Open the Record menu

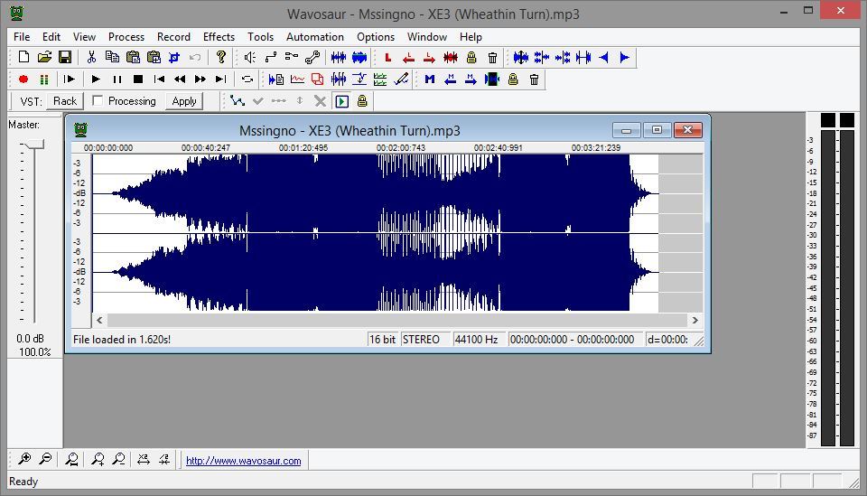click(173, 36)
